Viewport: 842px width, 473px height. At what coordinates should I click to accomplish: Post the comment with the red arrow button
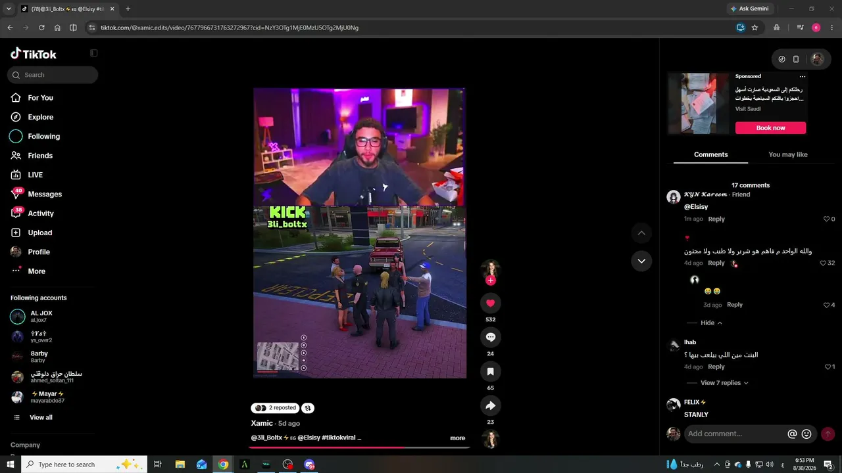[828, 434]
